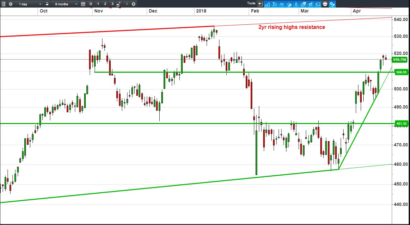Select the 509.55 price level tag
Viewport: 410px width, 225px height.
(401, 72)
